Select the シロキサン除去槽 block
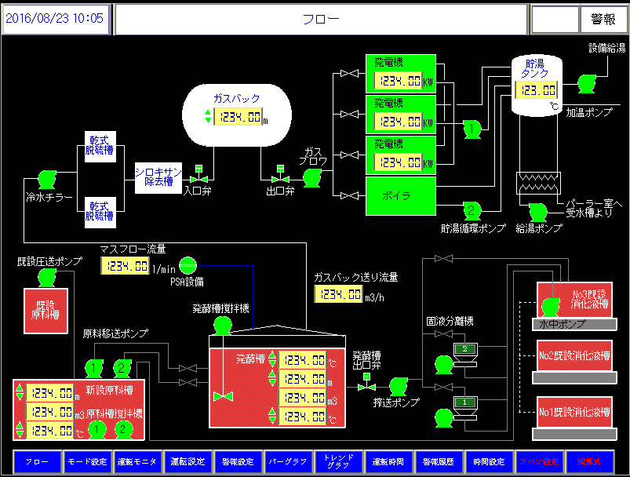Screen dimensions: 630x477 [158, 177]
